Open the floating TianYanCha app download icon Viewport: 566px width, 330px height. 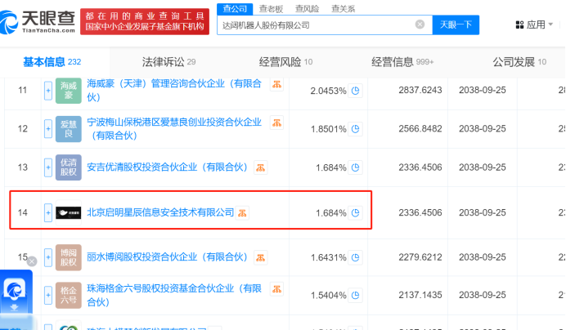(x=16, y=292)
